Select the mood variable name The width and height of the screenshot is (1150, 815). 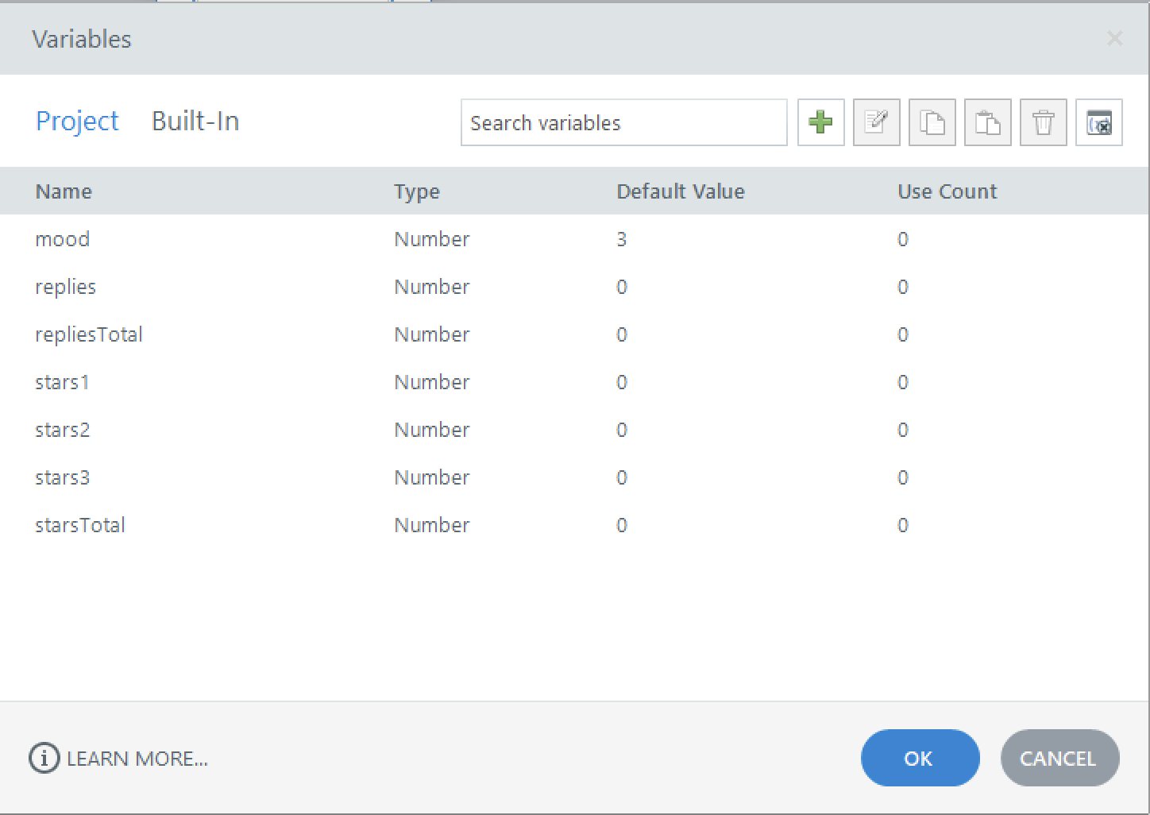[62, 239]
